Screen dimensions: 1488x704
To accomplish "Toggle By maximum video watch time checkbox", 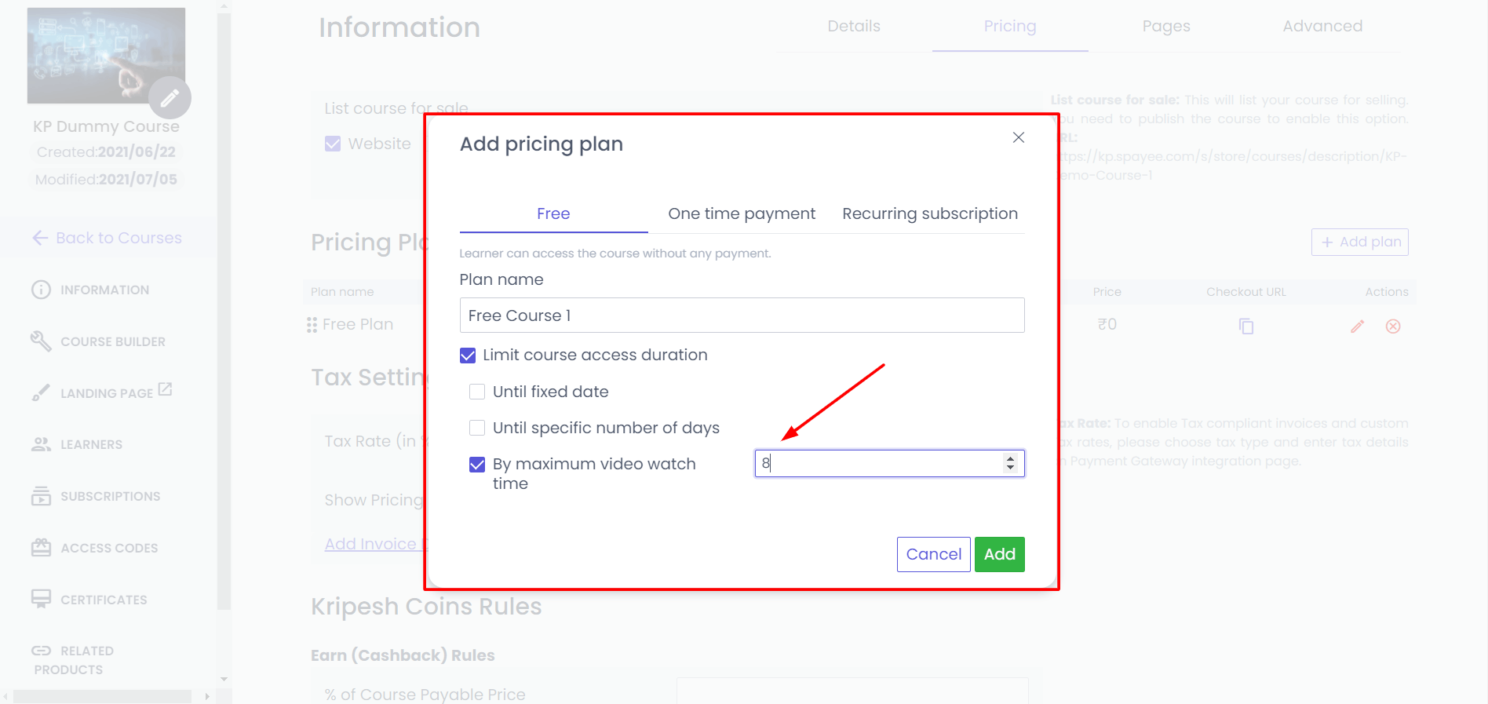I will (477, 465).
